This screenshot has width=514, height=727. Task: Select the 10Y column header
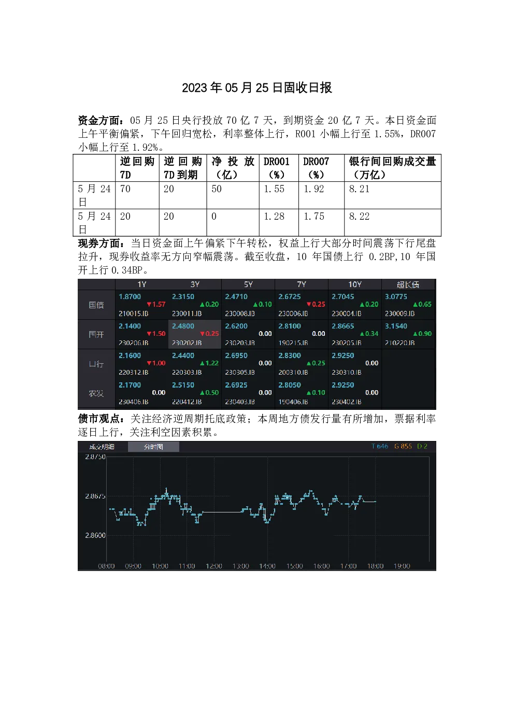click(x=355, y=284)
